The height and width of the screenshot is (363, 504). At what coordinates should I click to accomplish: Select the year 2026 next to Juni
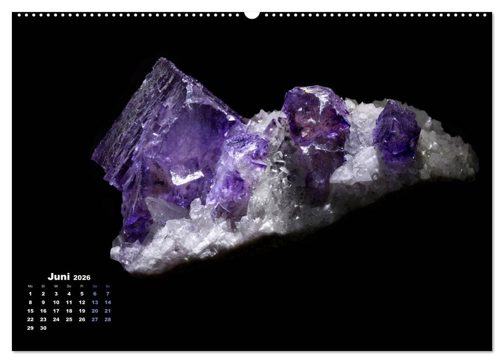point(82,277)
